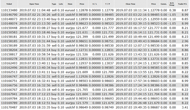This screenshot has width=190, height=110.
Task: Click swap value 0.38
Action: [173, 10]
